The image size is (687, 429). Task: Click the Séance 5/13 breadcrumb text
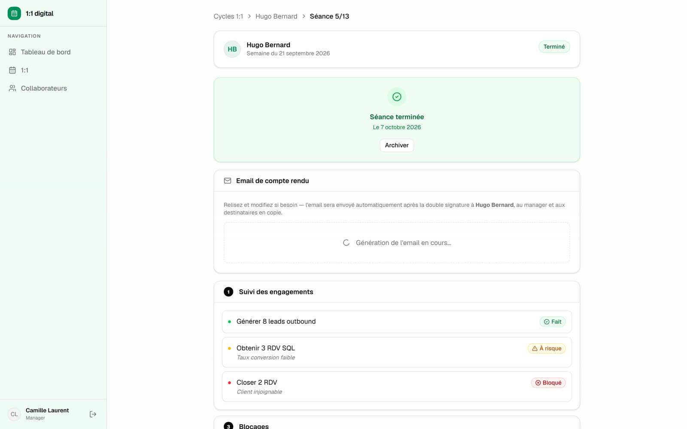tap(329, 16)
